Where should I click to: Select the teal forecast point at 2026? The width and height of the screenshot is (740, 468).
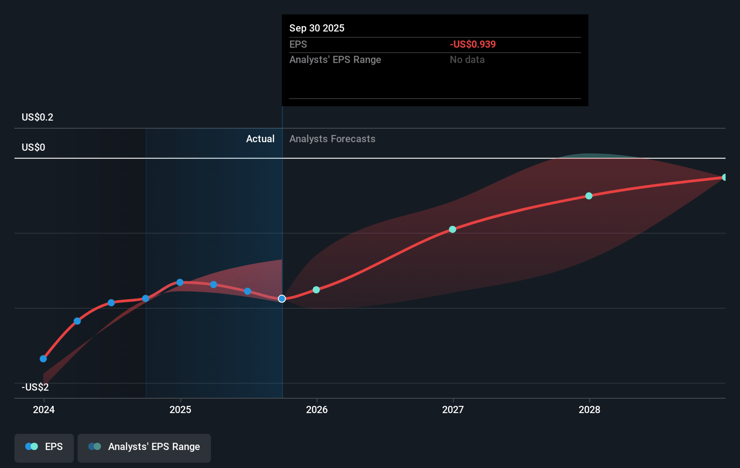click(x=316, y=290)
